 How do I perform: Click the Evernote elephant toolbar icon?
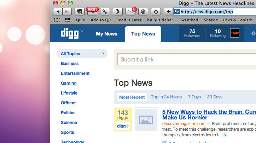80,12
